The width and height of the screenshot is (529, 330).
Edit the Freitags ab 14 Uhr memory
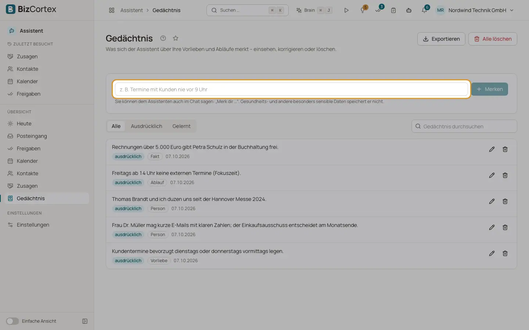pos(492,175)
